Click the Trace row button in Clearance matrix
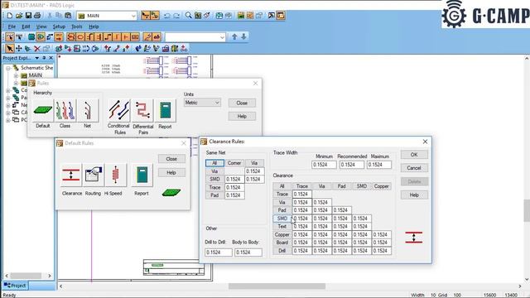 tap(282, 195)
